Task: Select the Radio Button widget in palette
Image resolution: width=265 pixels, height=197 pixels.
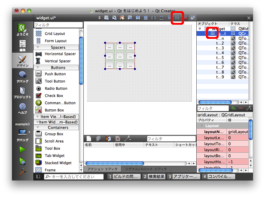Action: (x=56, y=88)
